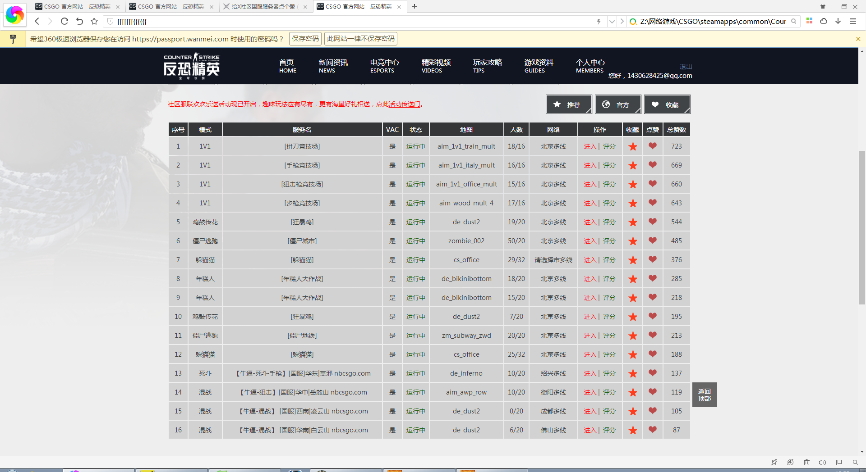Open the address bar history dropdown
This screenshot has width=866, height=472.
click(x=612, y=21)
